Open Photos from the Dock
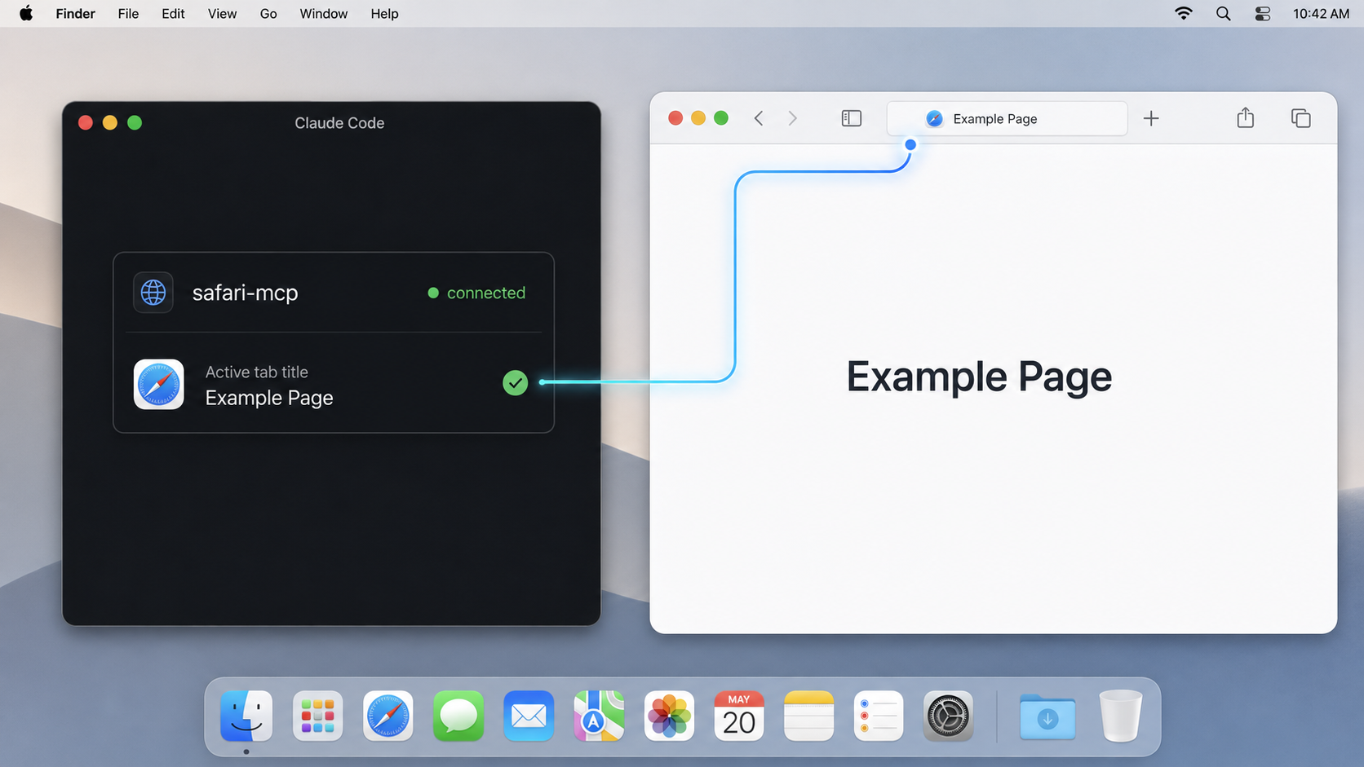Screen dimensions: 1364x767 [x=669, y=716]
